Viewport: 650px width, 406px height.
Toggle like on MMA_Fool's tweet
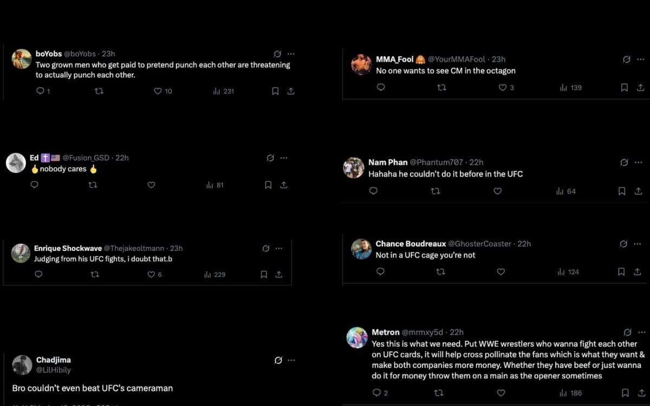503,87
